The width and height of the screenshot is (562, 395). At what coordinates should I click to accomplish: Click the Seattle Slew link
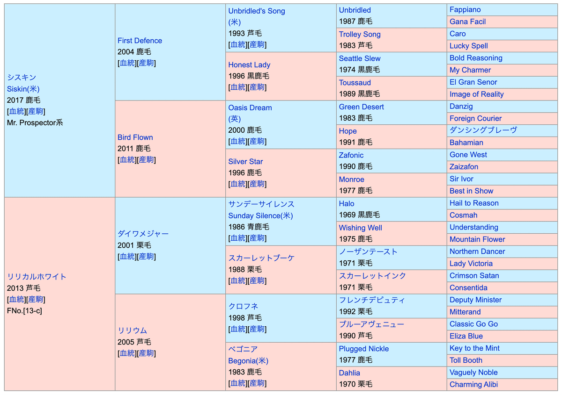pyautogui.click(x=359, y=58)
